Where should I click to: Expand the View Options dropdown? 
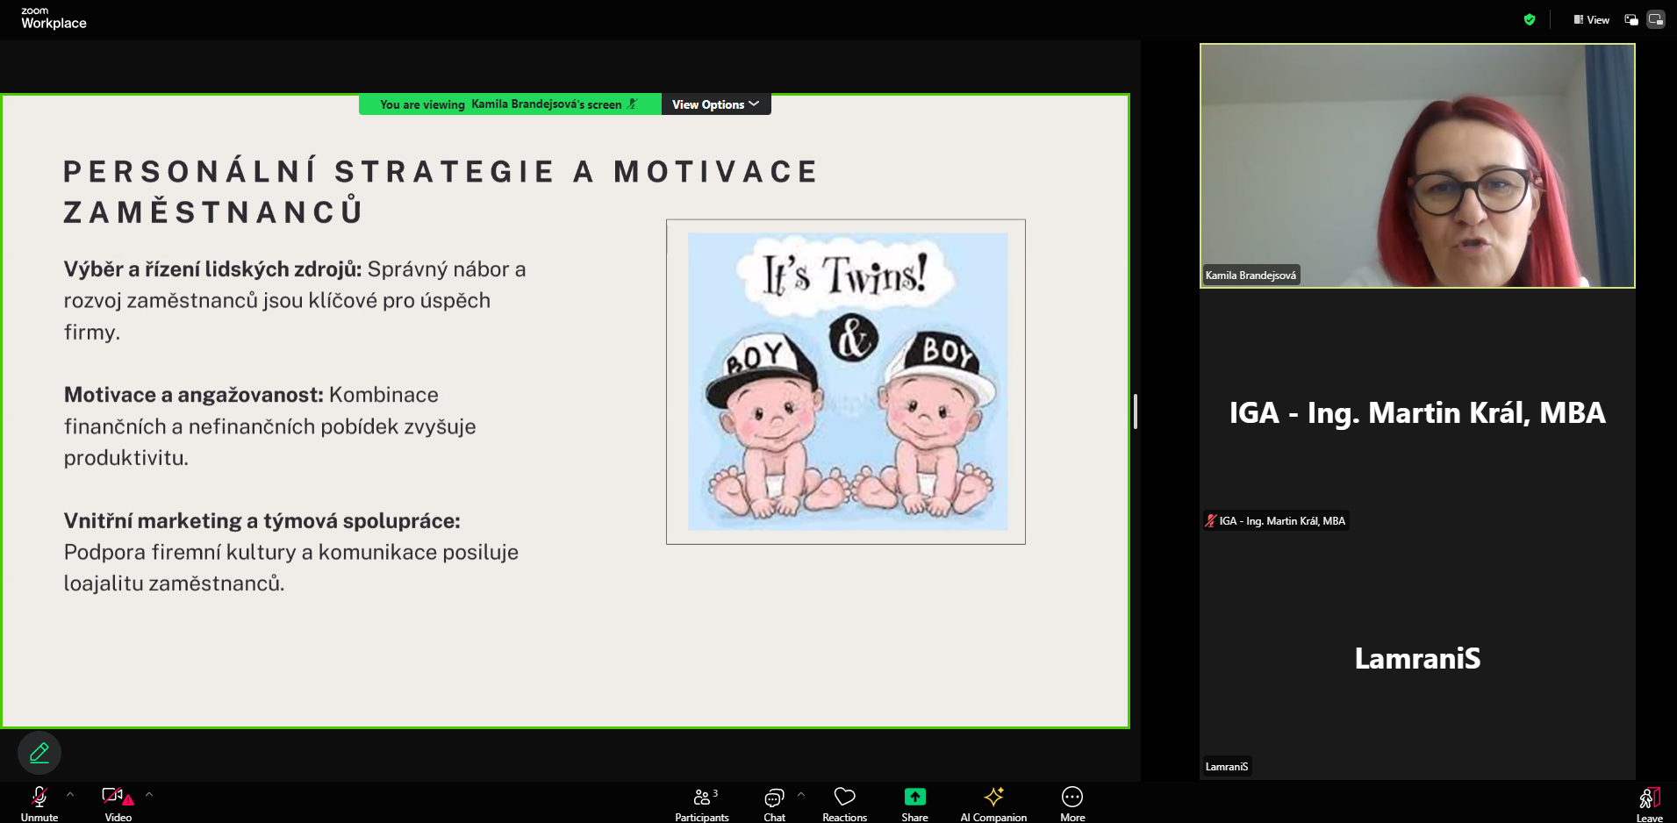[x=715, y=104]
